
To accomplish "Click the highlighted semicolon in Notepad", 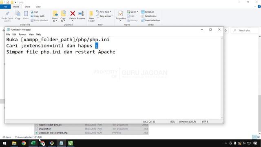I will (x=97, y=46).
